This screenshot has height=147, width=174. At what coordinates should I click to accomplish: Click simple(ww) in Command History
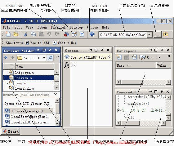[x=139, y=104]
